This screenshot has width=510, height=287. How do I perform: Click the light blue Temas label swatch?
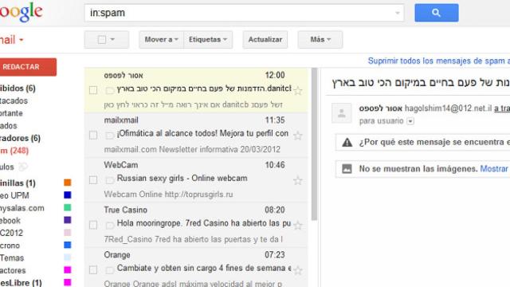(x=67, y=258)
